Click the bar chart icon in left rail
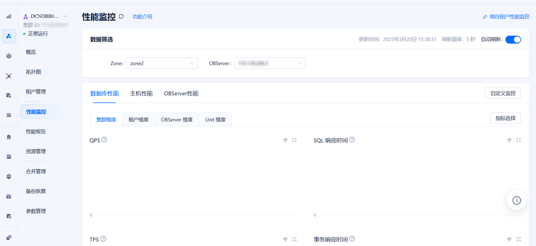Image resolution: width=536 pixels, height=246 pixels. tap(9, 16)
